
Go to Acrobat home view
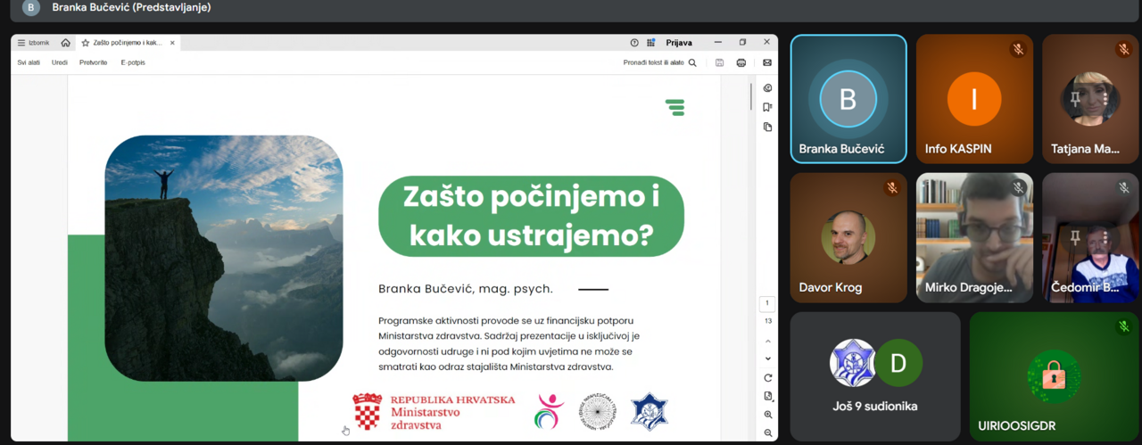tap(65, 43)
